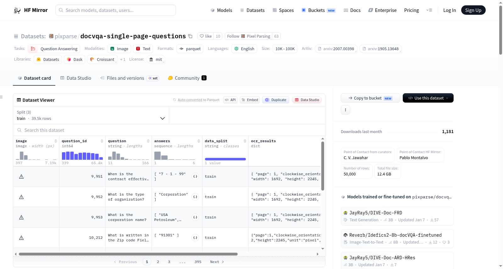The image size is (503, 269).
Task: Open the image warning icon in row 9,952
Action: pyautogui.click(x=21, y=197)
